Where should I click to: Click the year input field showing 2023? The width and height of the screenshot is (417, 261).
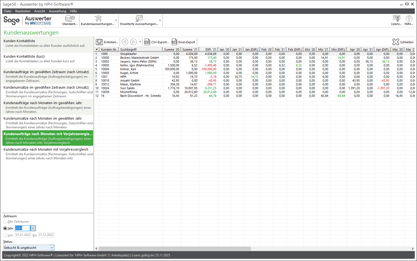click(23, 228)
